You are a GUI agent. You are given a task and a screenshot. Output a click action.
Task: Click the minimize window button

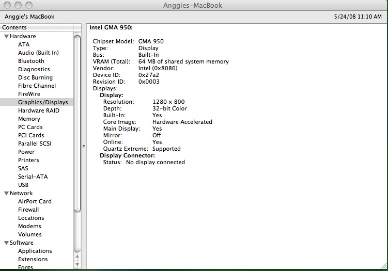[x=18, y=5]
